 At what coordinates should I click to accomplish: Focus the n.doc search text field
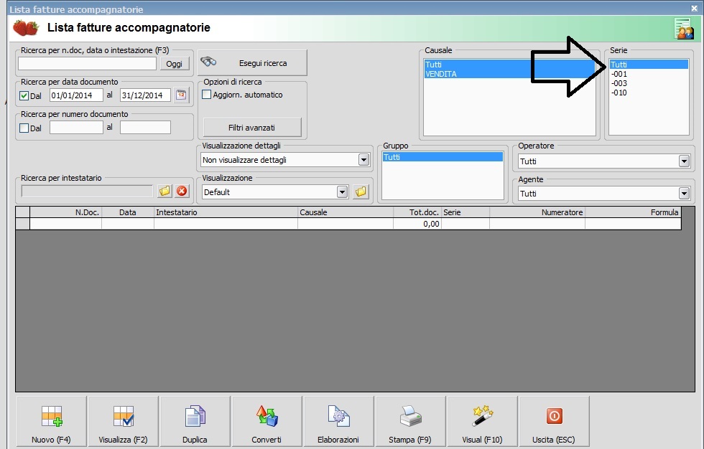[x=87, y=63]
